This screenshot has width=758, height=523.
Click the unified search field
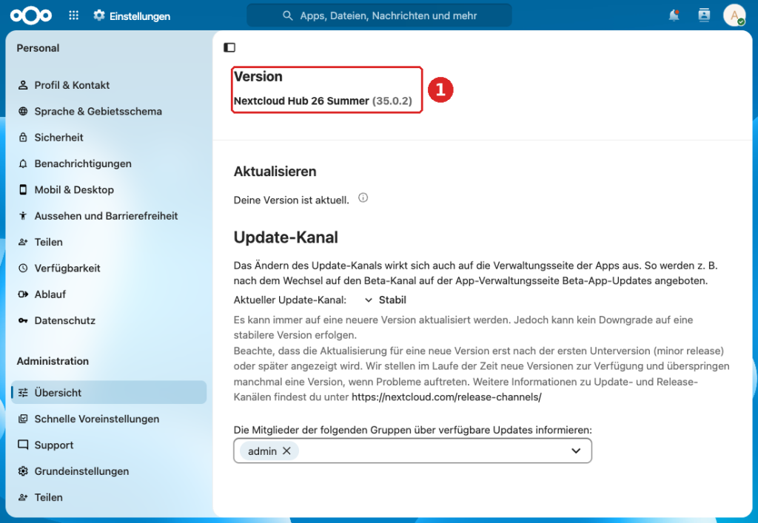point(380,16)
